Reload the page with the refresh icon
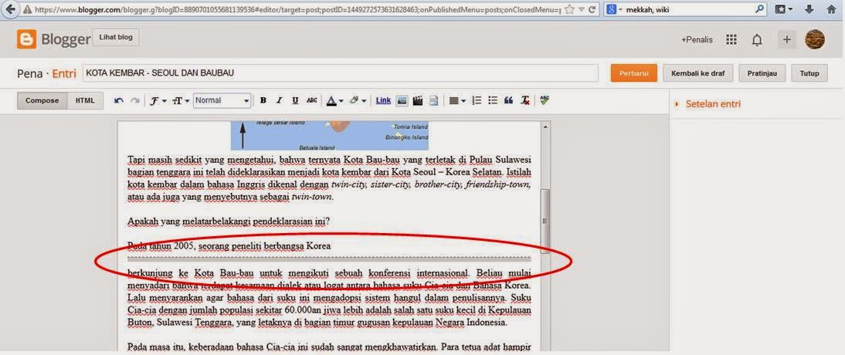Image resolution: width=845 pixels, height=355 pixels. 592,10
